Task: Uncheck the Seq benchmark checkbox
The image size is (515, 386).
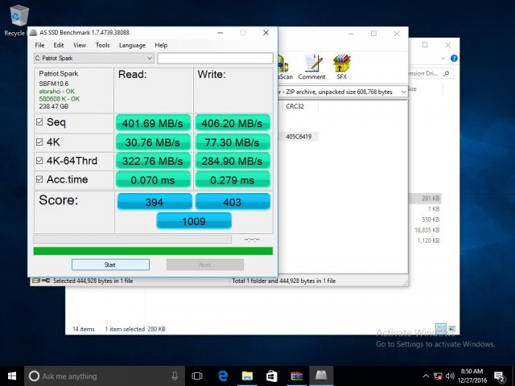Action: 39,122
